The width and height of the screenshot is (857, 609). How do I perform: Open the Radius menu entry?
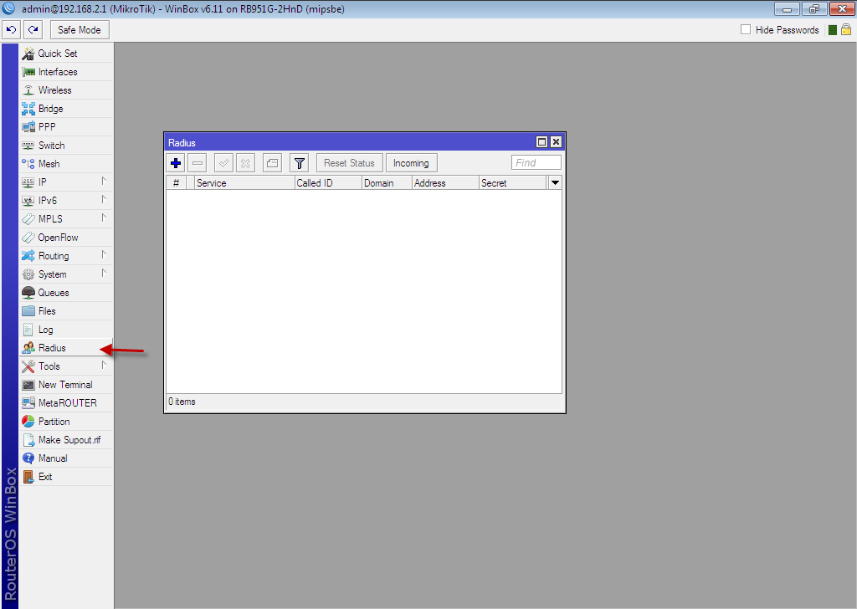coord(66,348)
